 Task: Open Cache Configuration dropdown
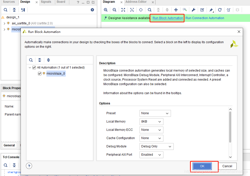[151, 138]
